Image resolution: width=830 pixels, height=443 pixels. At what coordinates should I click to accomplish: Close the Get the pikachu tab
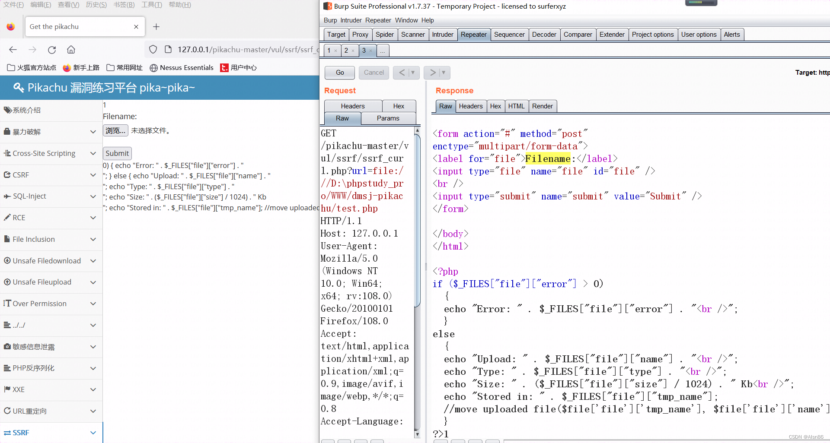pos(136,27)
